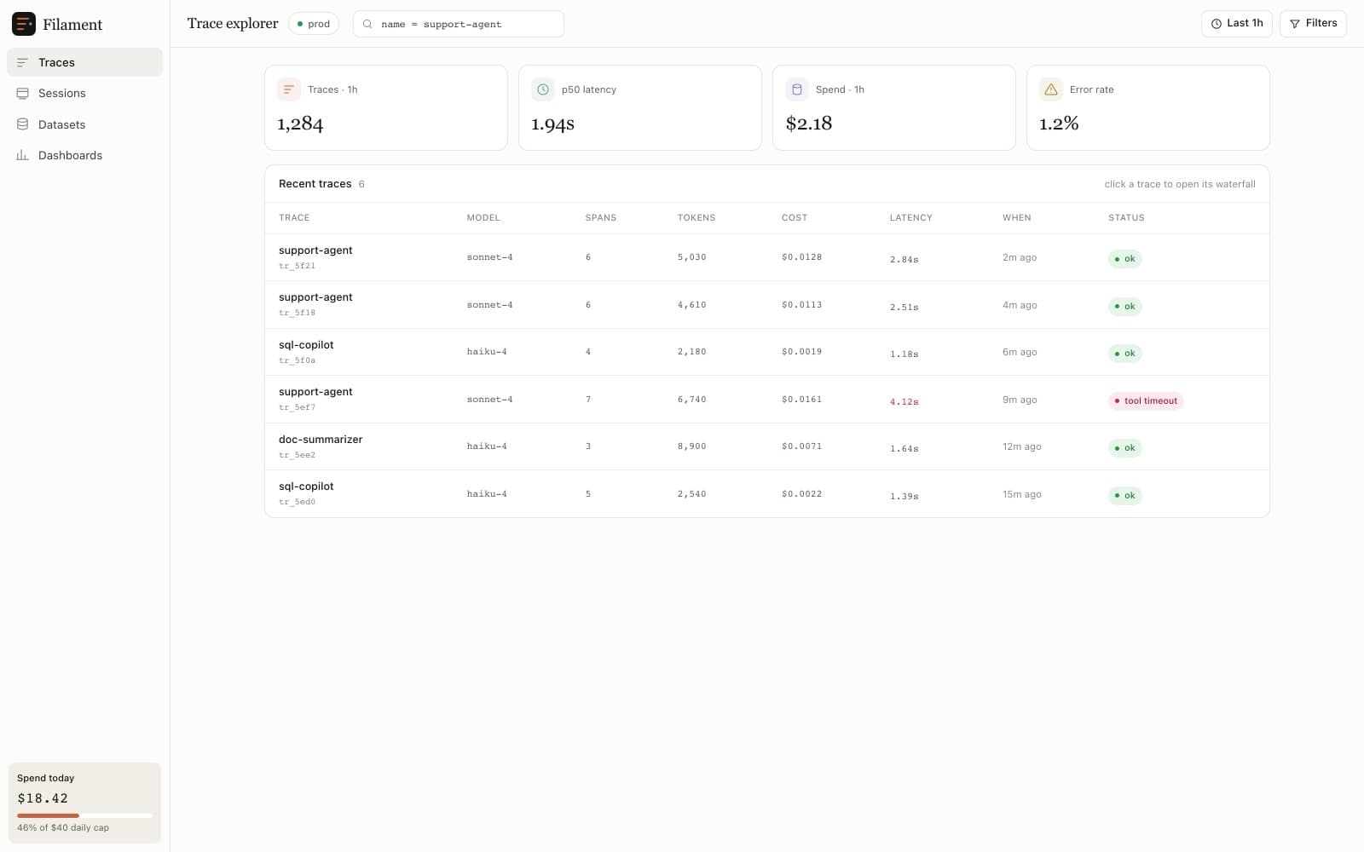Screen dimensions: 1364x852
Task: Click the $0.0019 cost cell
Action: pyautogui.click(x=802, y=352)
